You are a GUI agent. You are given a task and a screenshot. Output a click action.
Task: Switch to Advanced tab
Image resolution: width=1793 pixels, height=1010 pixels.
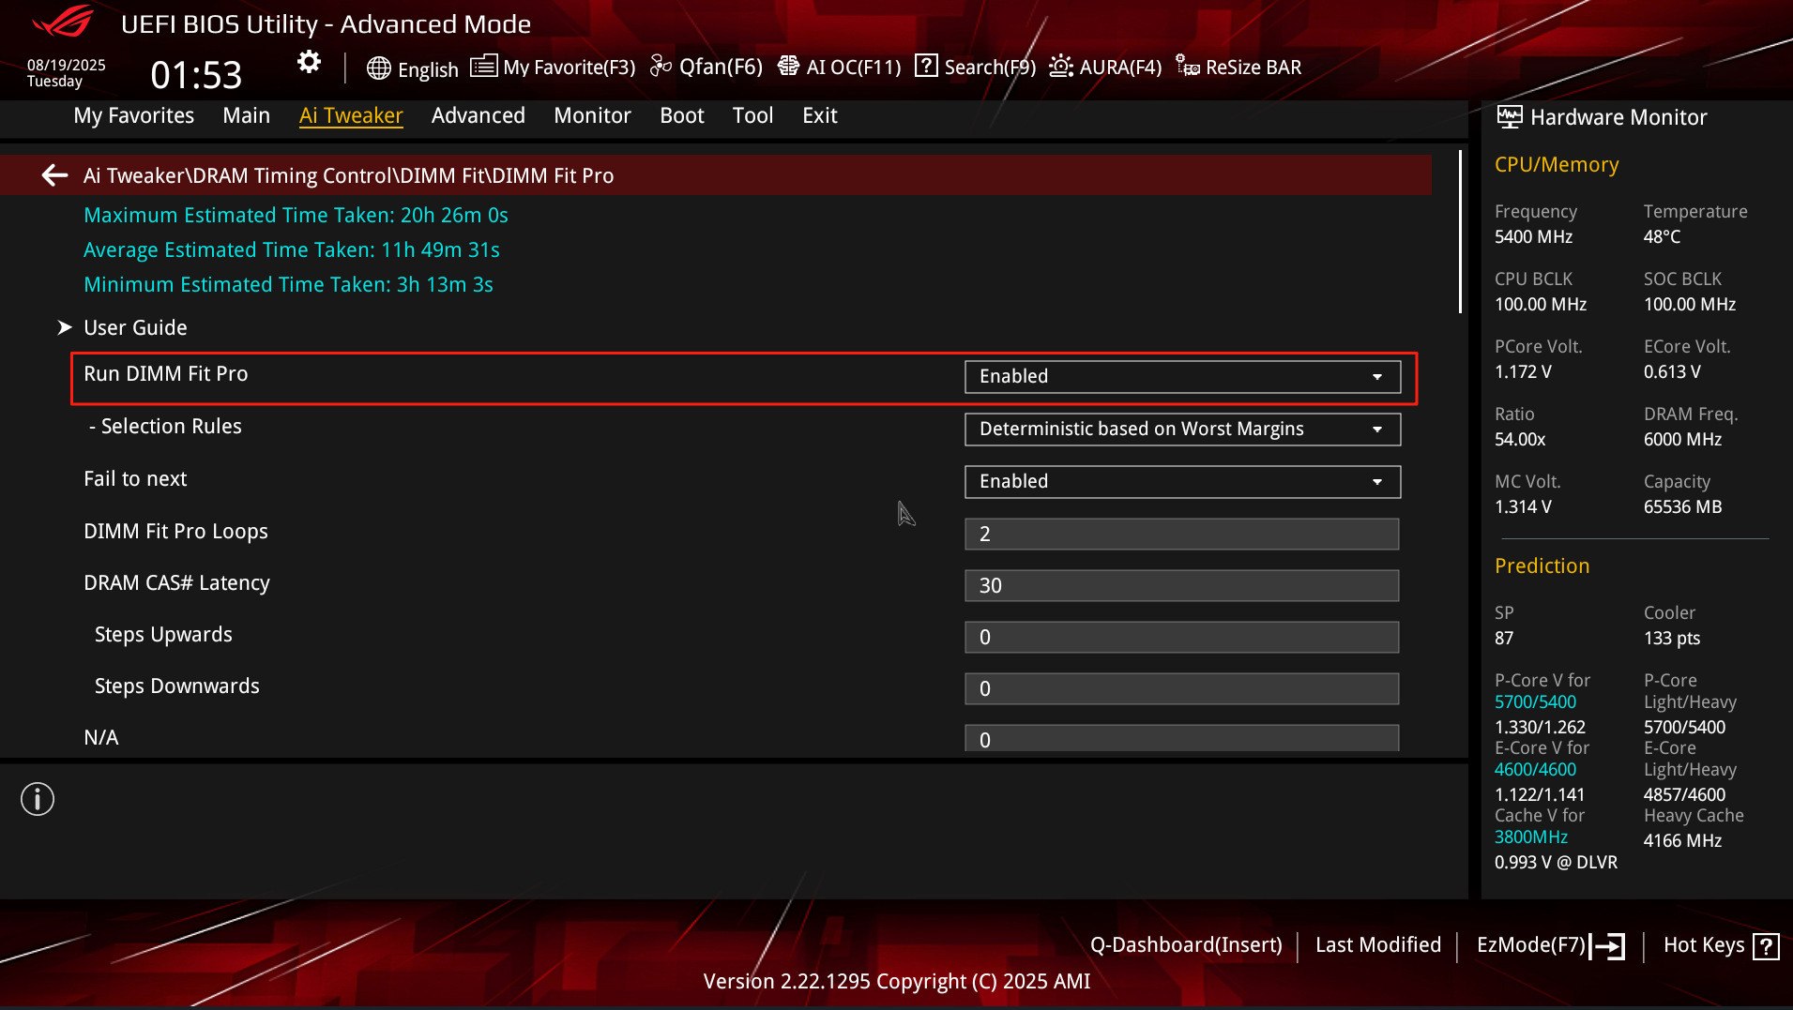tap(479, 115)
